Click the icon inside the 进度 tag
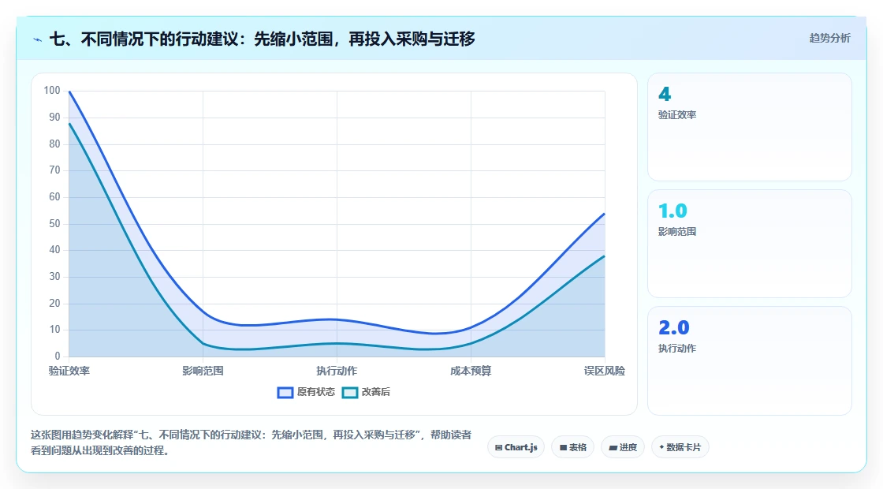Image resolution: width=883 pixels, height=489 pixels. point(613,448)
